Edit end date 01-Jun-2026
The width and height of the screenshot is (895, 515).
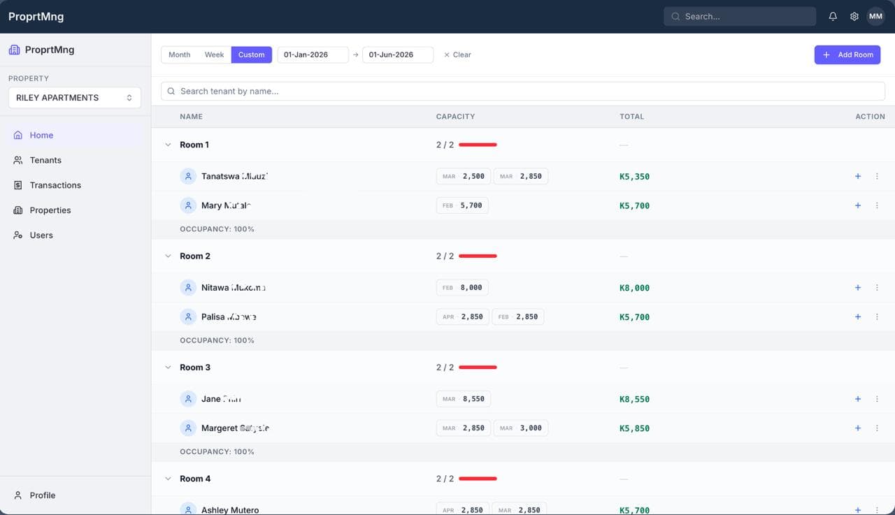click(x=398, y=55)
